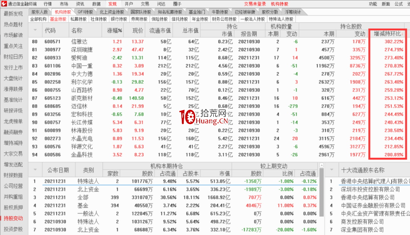The width and height of the screenshot is (410, 235).
Task: Select the 保险持股 filter tab
Action: (x=159, y=19)
